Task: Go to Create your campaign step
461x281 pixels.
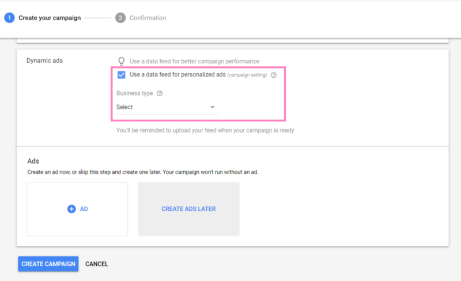Action: point(50,18)
